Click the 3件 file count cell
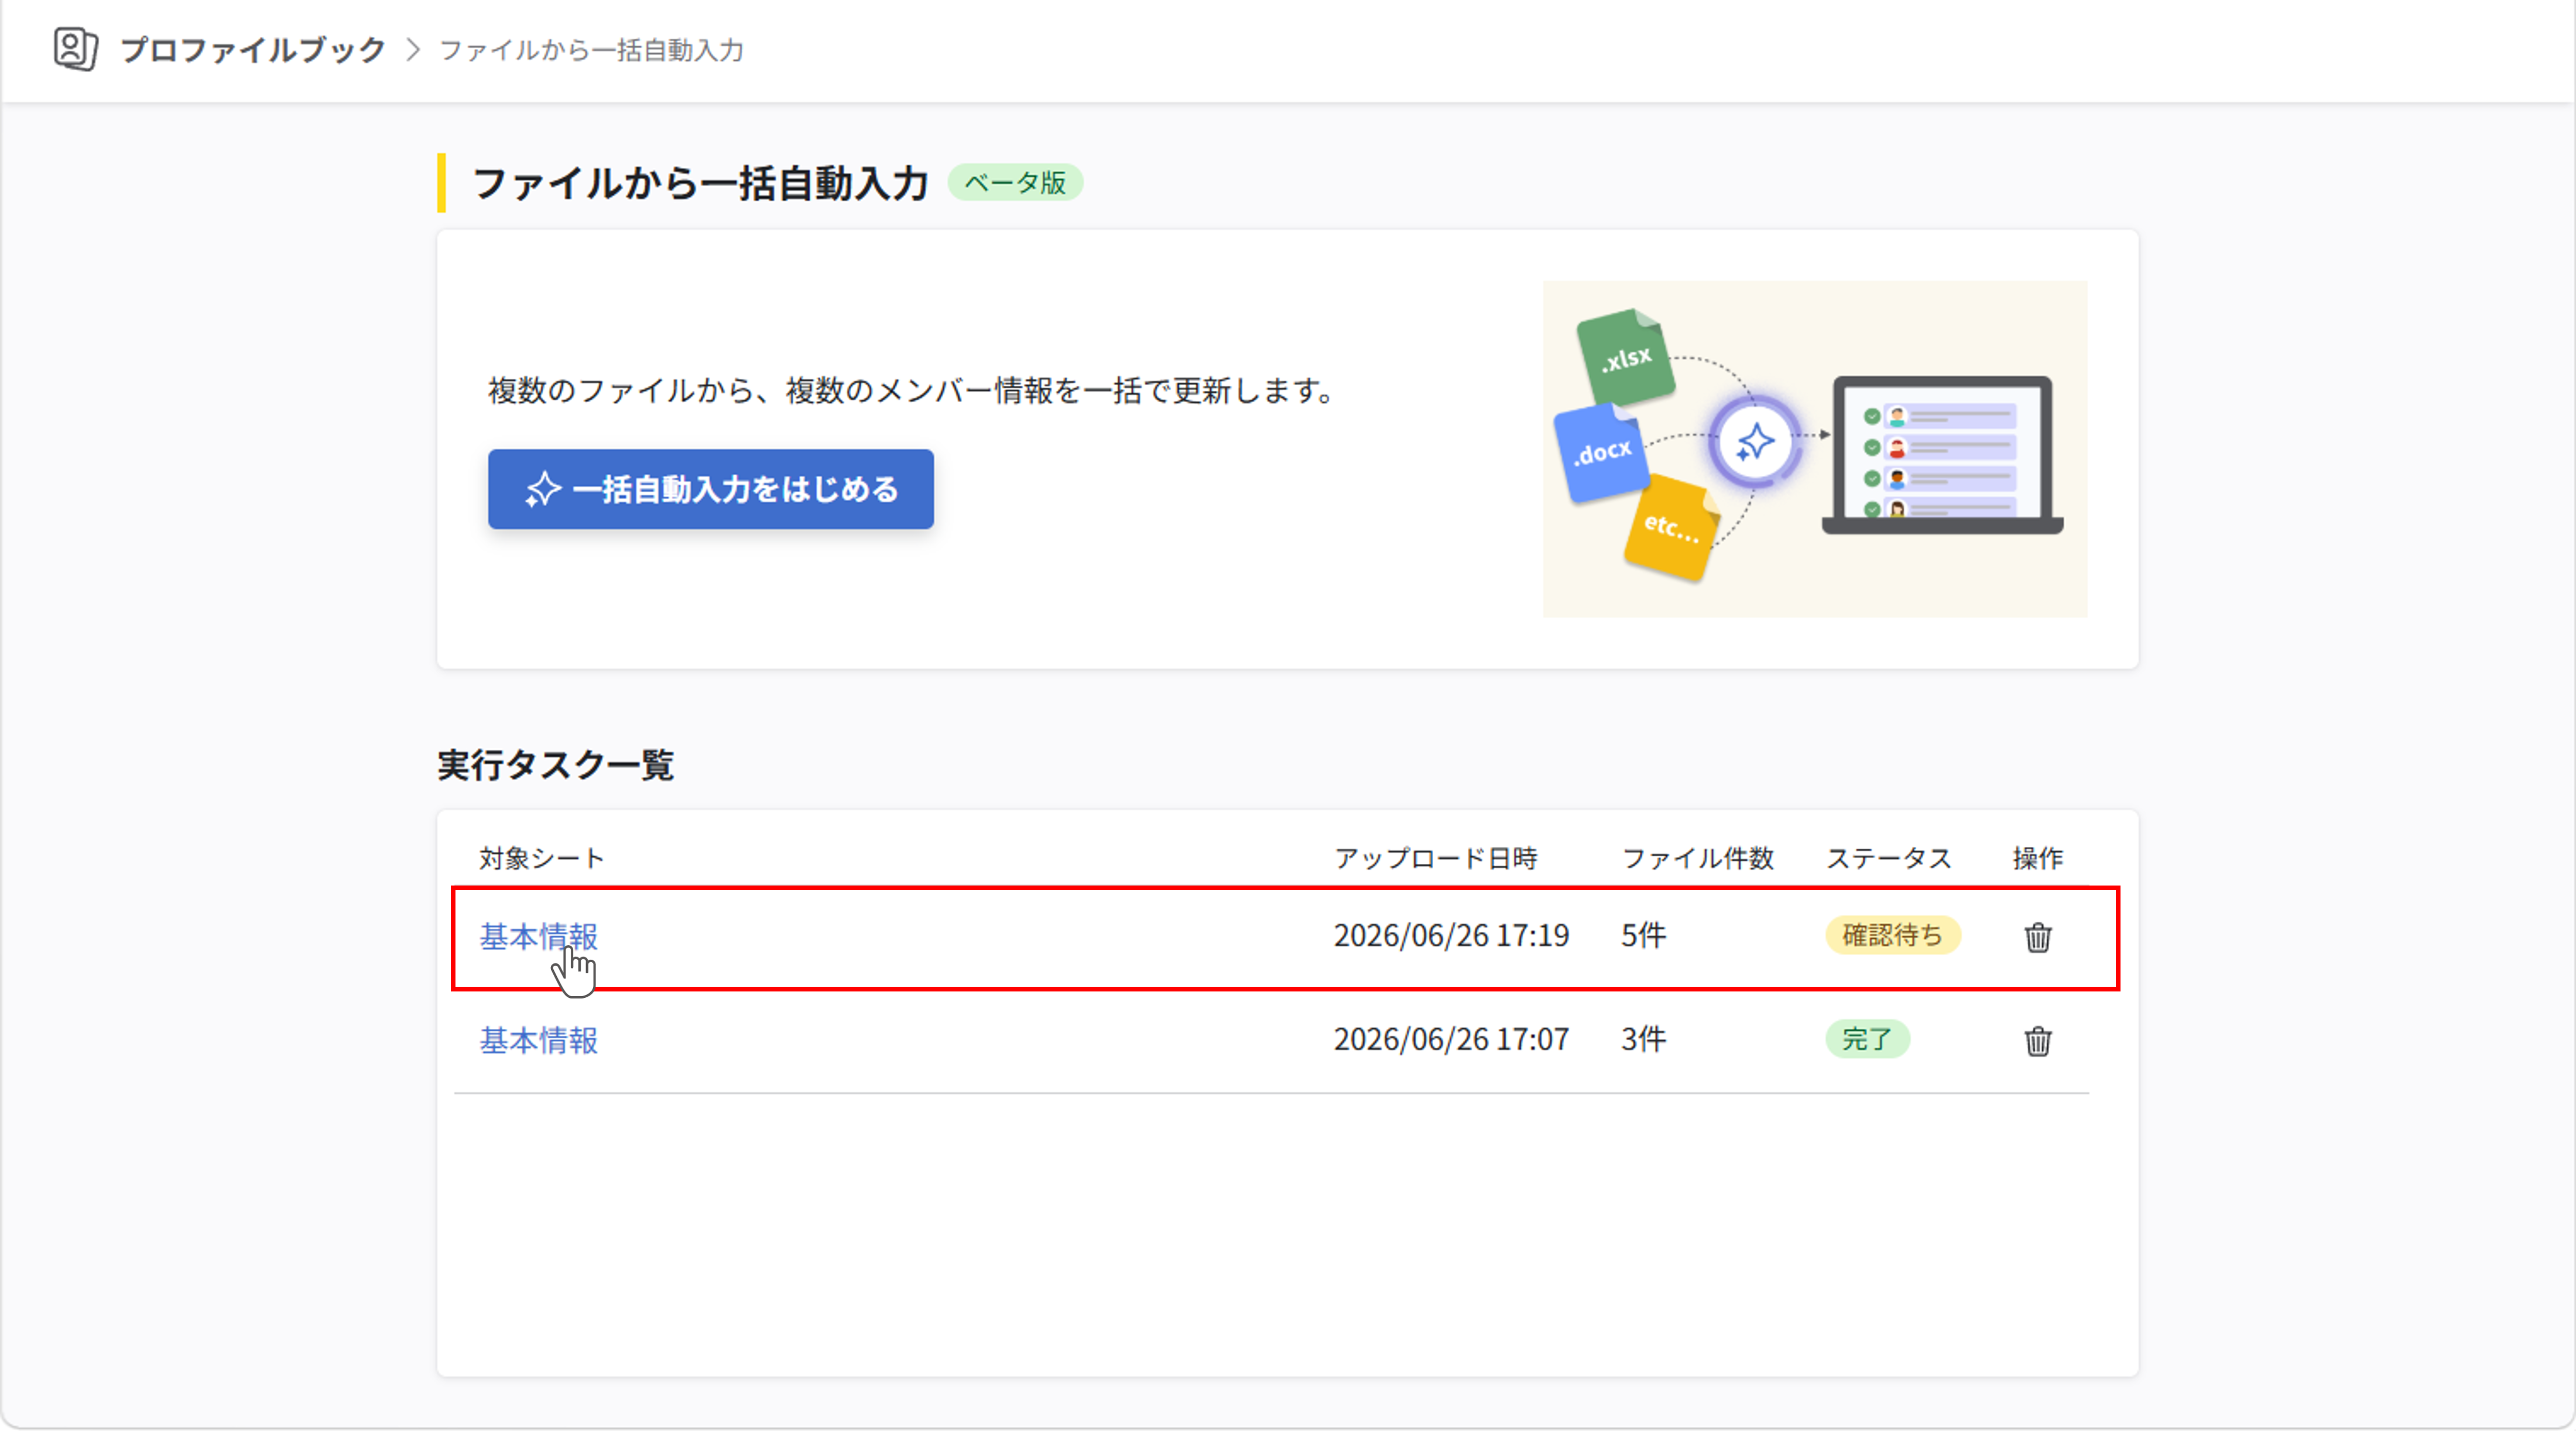Image resolution: width=2576 pixels, height=1431 pixels. pyautogui.click(x=1643, y=1039)
